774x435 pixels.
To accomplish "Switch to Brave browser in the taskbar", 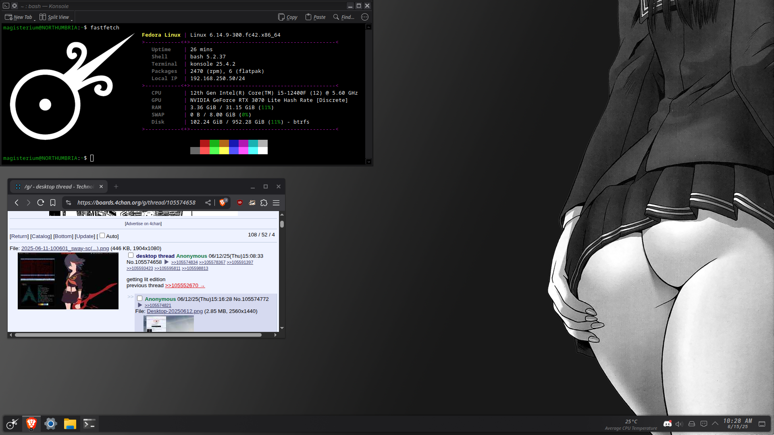I will (x=31, y=424).
